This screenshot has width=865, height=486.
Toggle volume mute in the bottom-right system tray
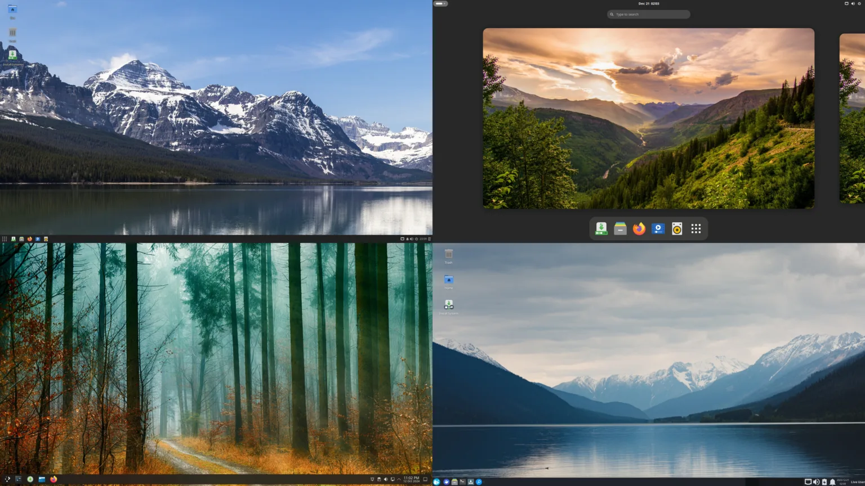pyautogui.click(x=816, y=481)
